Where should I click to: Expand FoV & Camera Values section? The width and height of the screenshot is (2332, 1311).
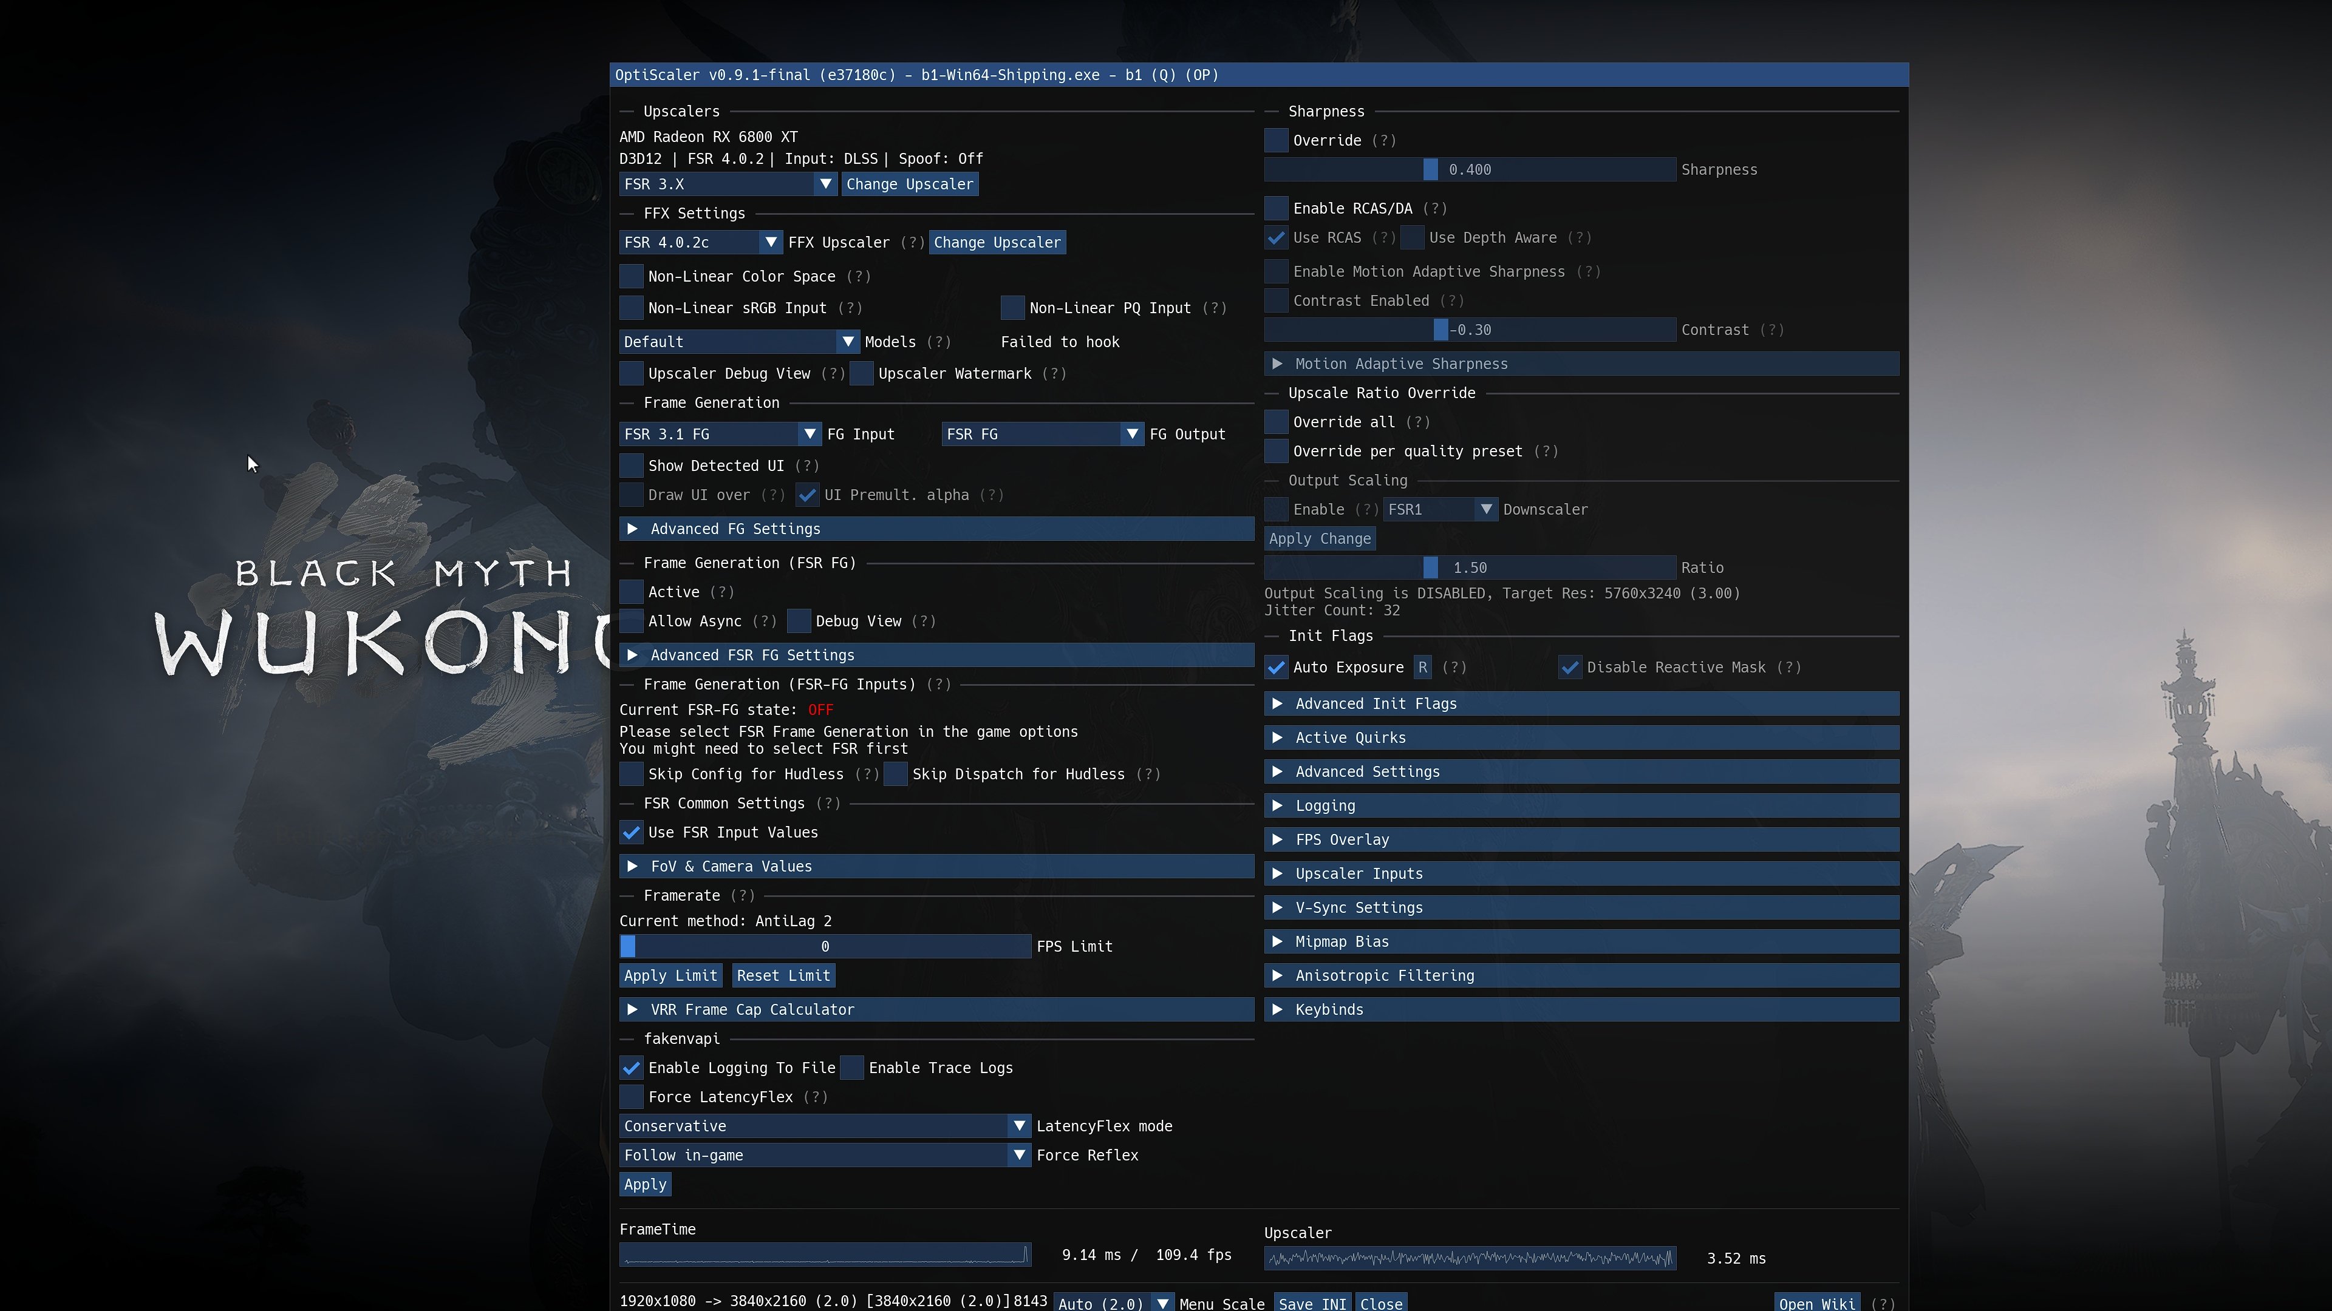937,867
